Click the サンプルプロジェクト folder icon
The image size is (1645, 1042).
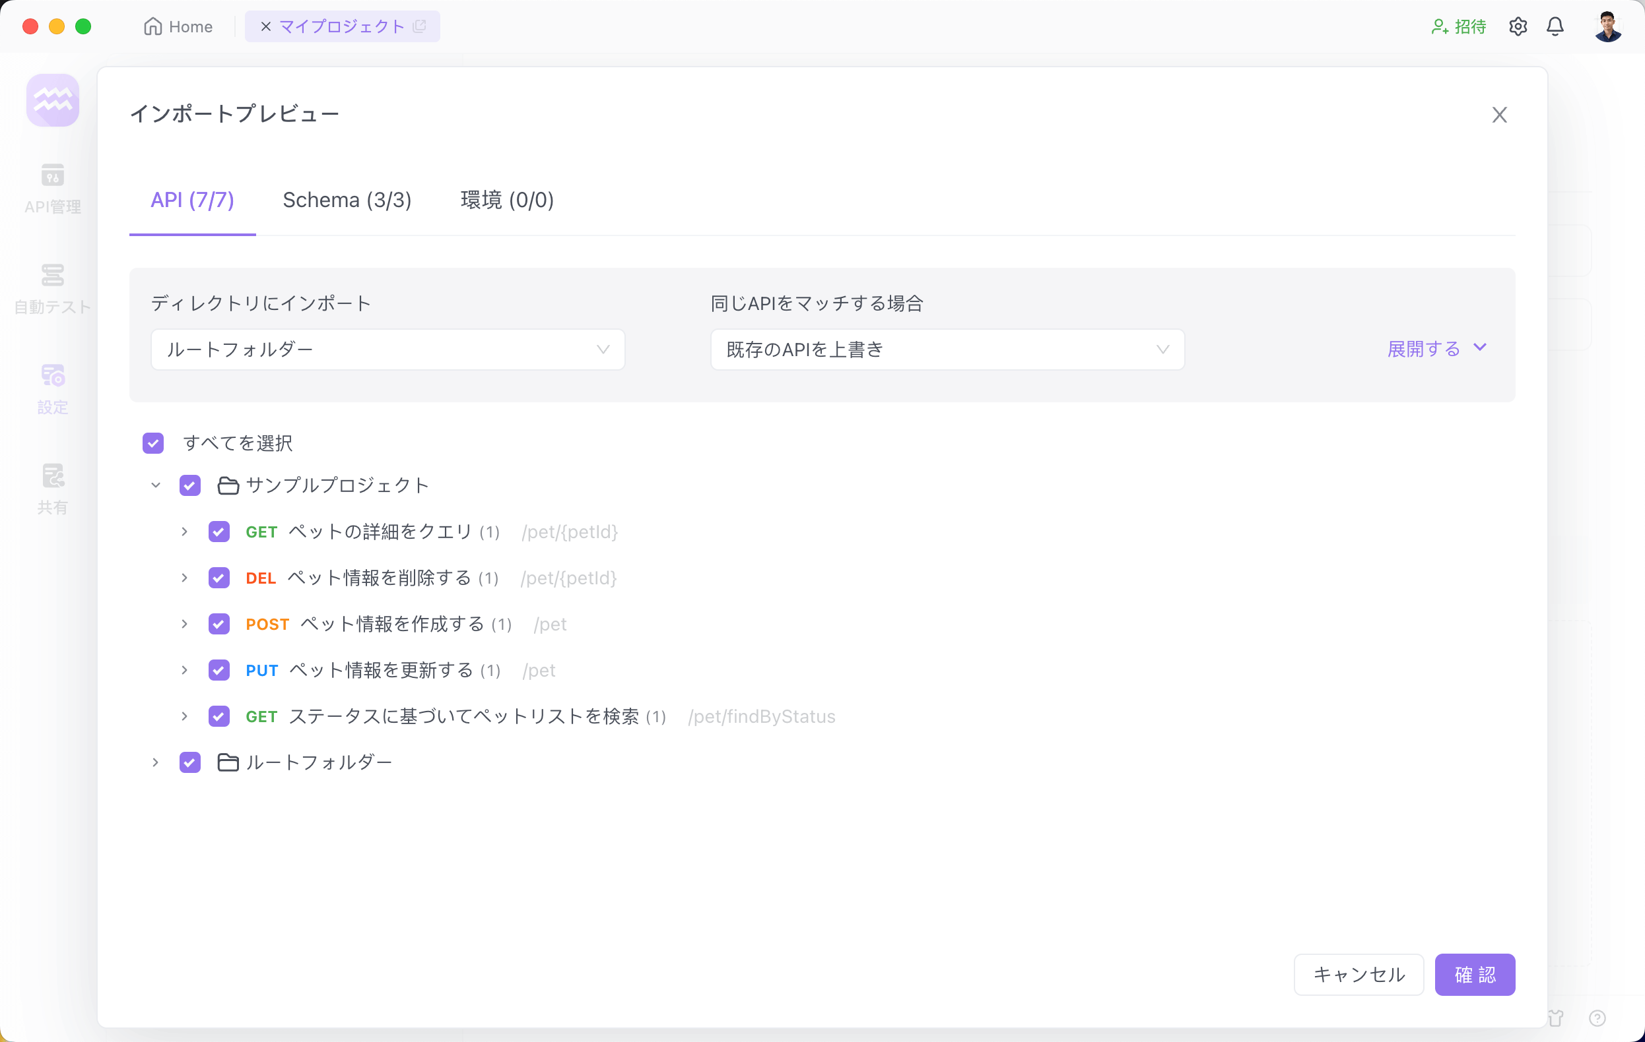[x=228, y=485]
